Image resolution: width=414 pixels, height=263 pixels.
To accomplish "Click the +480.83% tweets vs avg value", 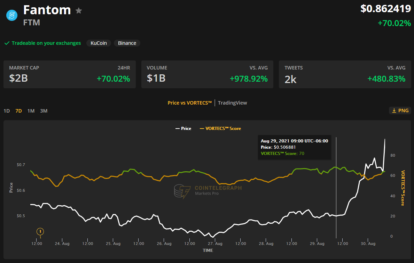I will (386, 79).
